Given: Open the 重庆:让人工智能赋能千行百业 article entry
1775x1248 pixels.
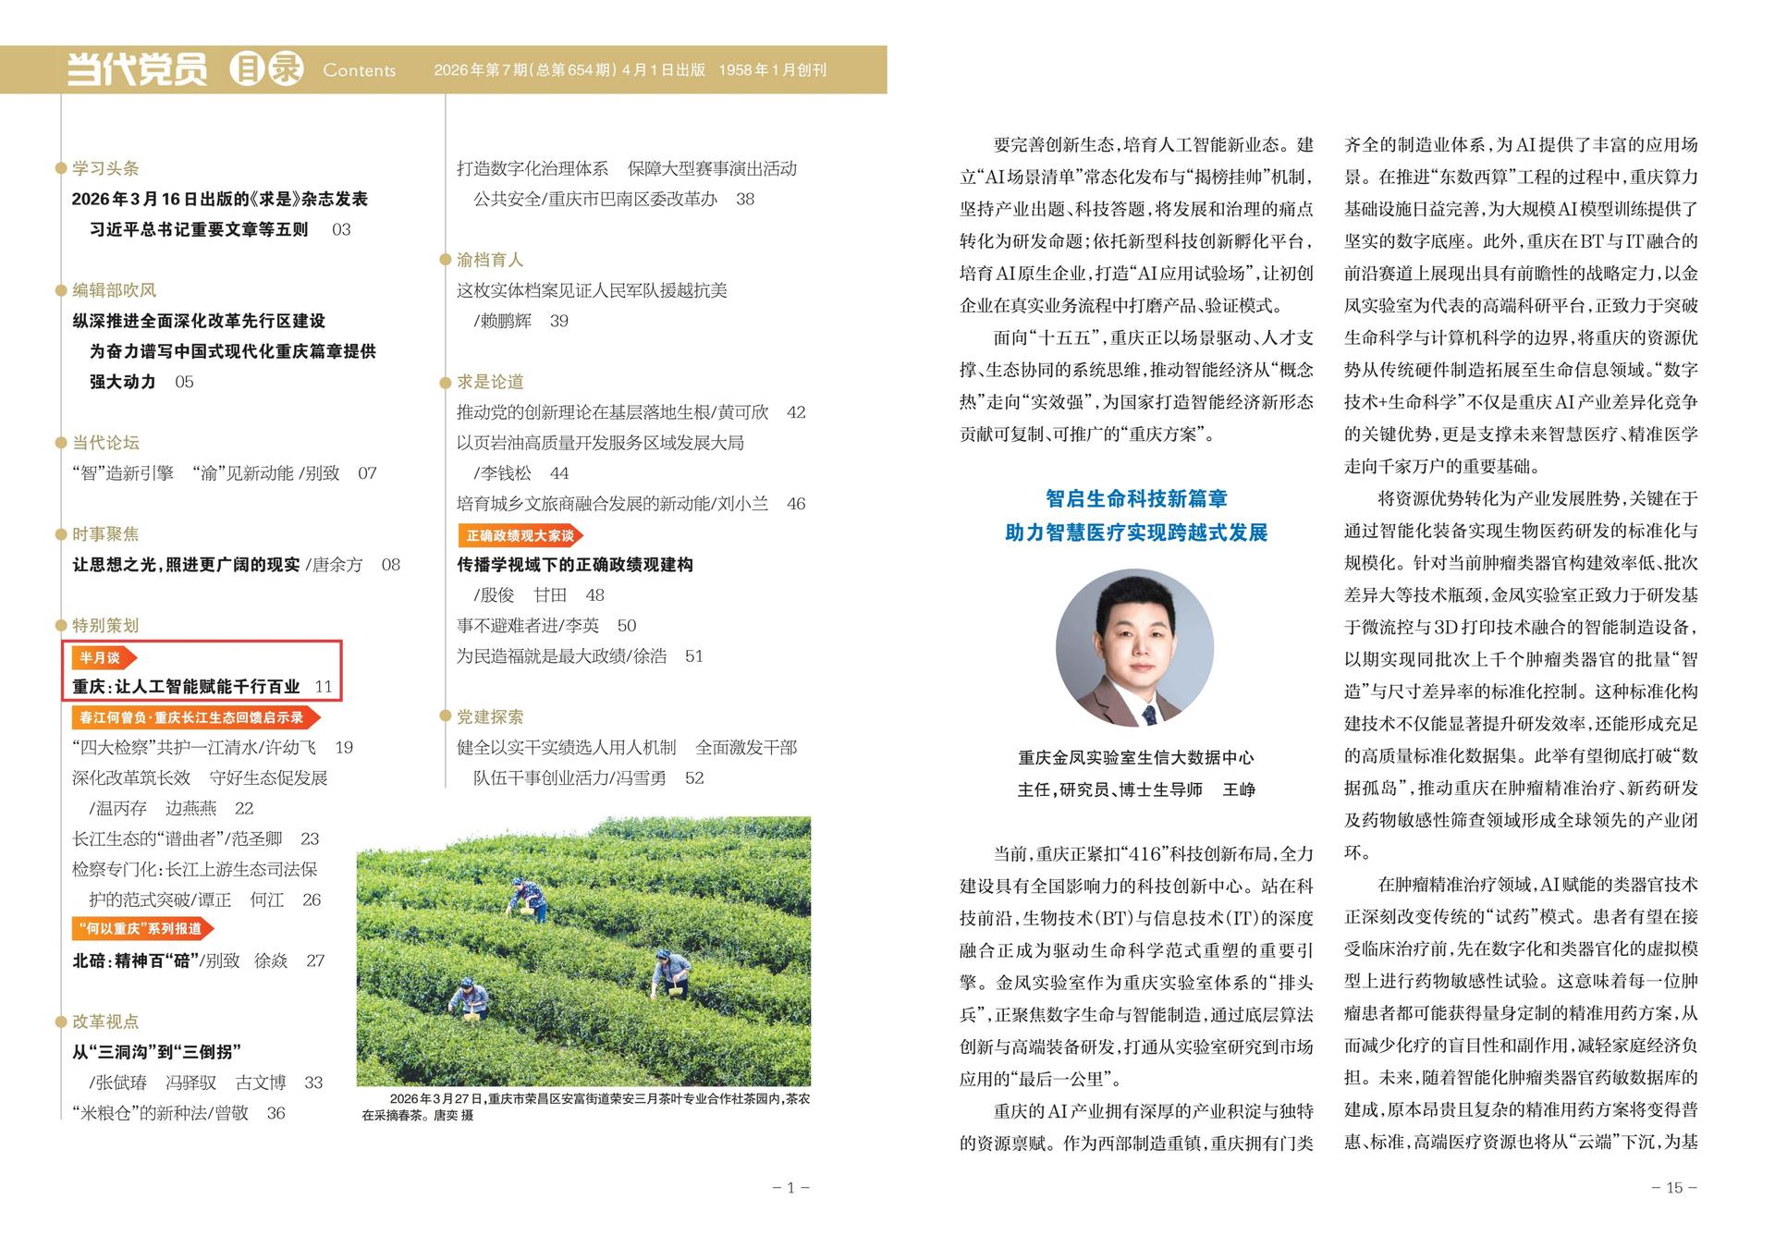Looking at the screenshot, I should coord(187,687).
